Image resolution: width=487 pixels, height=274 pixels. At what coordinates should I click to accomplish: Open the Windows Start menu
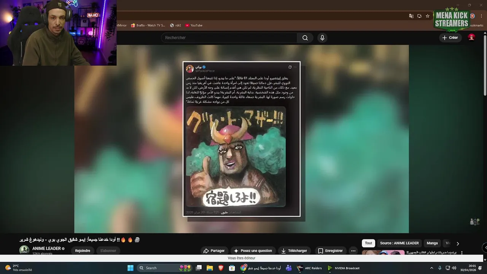click(131, 268)
